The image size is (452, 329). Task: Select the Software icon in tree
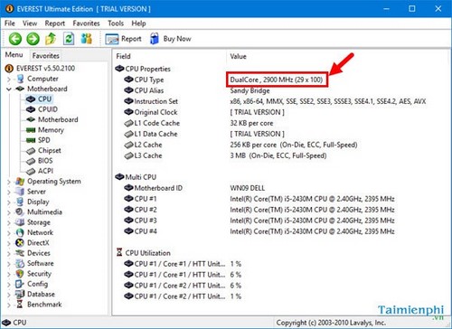pyautogui.click(x=20, y=263)
